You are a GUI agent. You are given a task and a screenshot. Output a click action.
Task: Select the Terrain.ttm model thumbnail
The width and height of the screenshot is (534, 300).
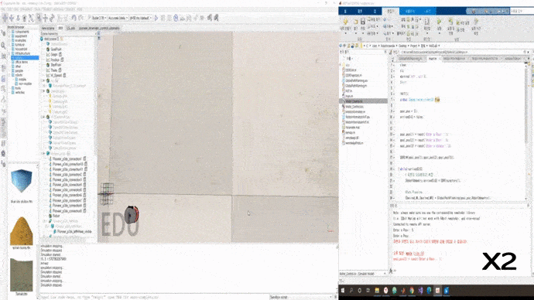coord(21,274)
